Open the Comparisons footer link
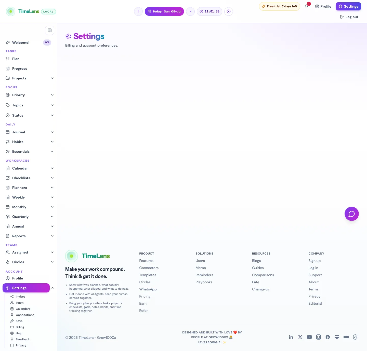 point(263,275)
